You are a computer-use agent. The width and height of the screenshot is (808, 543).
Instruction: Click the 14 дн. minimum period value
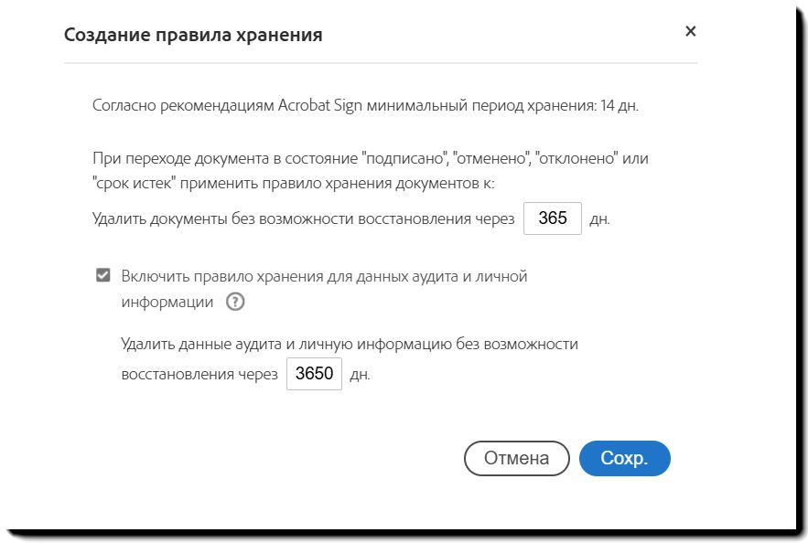pos(619,106)
